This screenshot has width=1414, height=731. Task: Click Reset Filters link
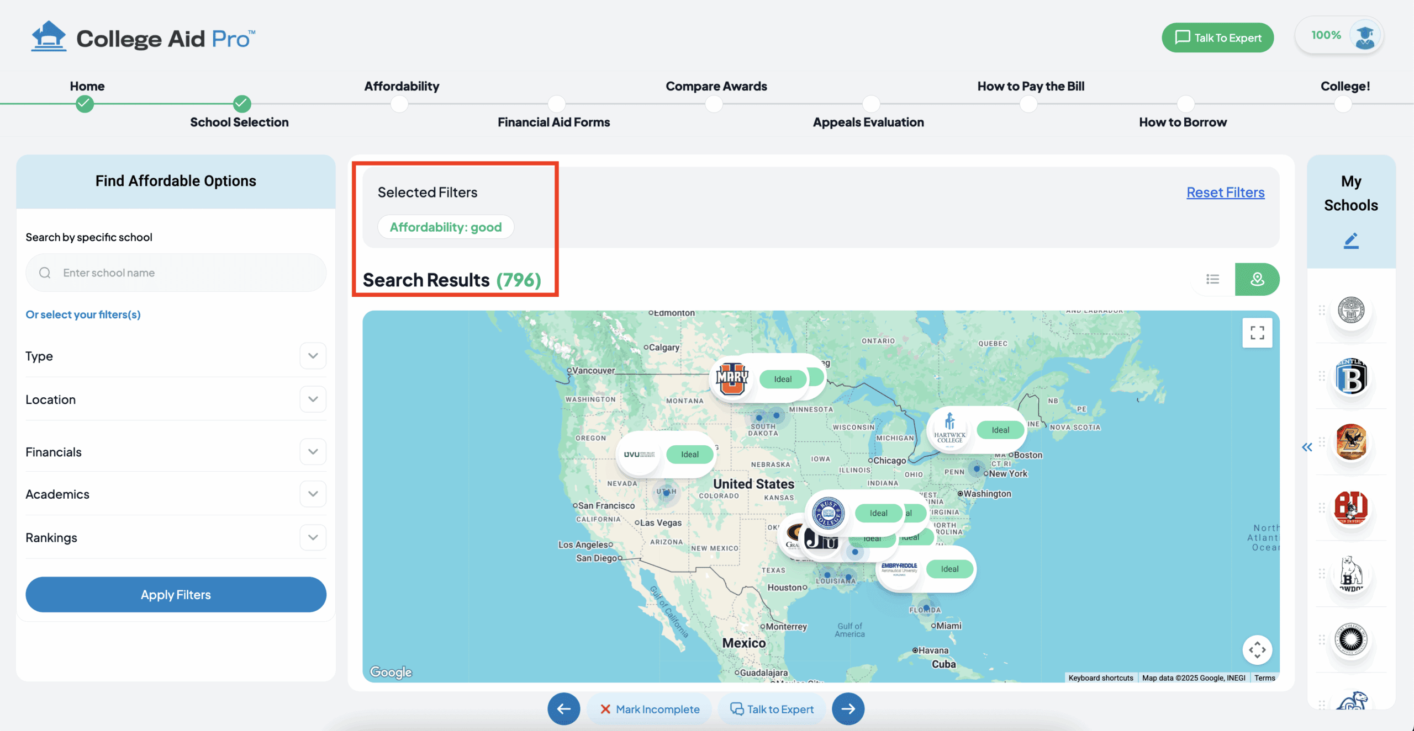pyautogui.click(x=1225, y=192)
